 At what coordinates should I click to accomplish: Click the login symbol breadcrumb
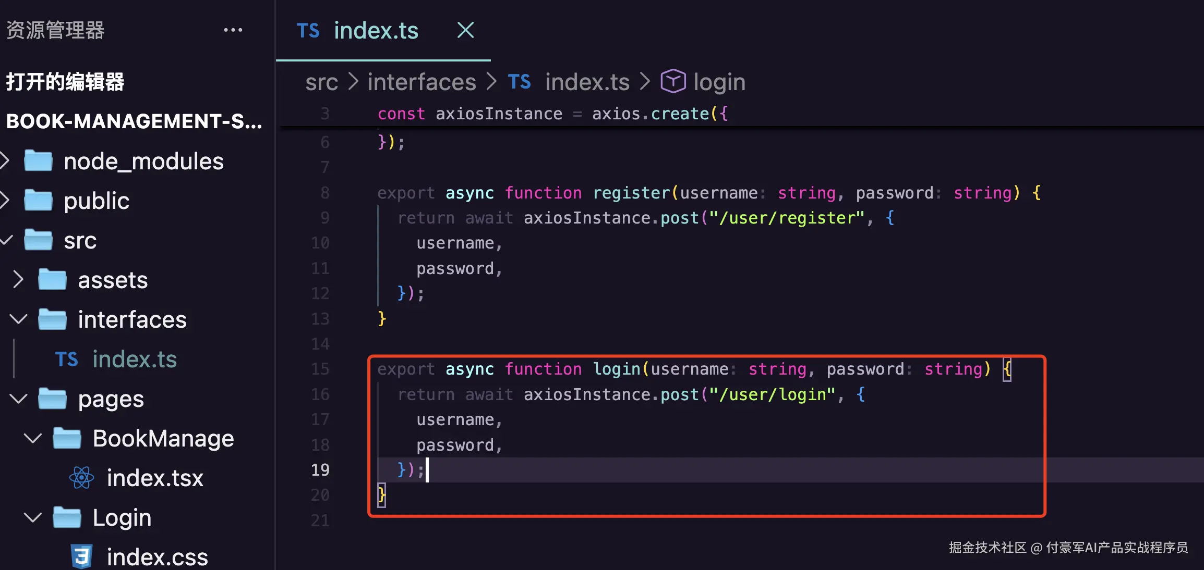point(719,82)
